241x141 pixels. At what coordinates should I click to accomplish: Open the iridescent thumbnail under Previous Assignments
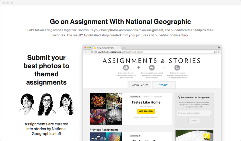[114, 136]
